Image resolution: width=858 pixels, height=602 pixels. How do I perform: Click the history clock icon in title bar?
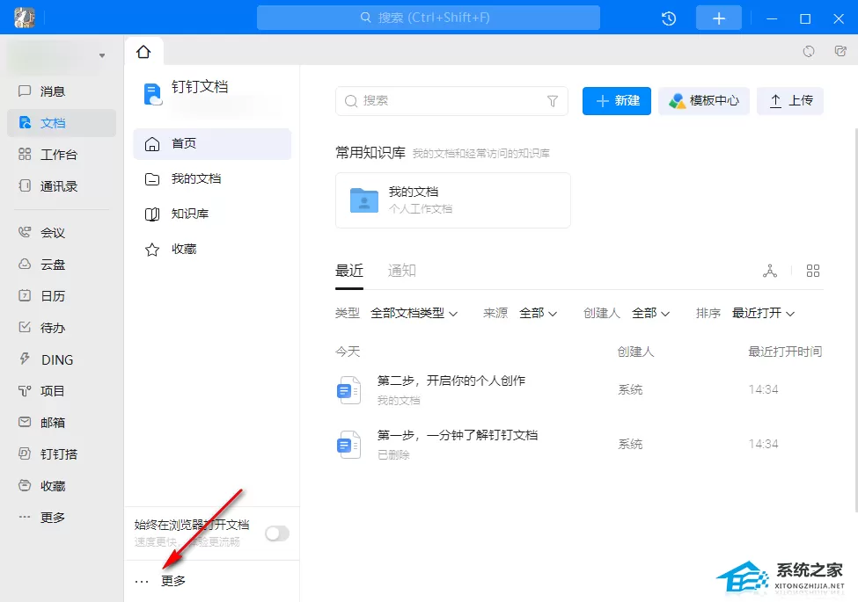tap(669, 18)
